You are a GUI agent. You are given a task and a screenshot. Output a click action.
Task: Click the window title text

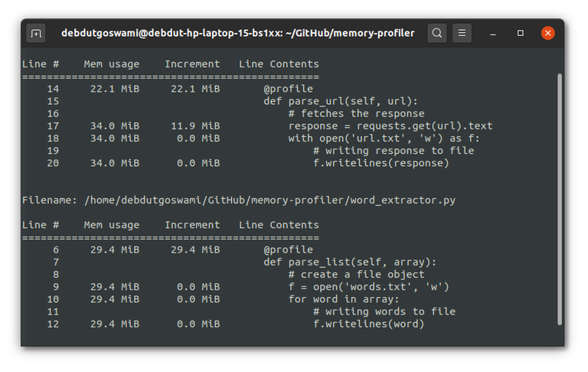point(237,33)
